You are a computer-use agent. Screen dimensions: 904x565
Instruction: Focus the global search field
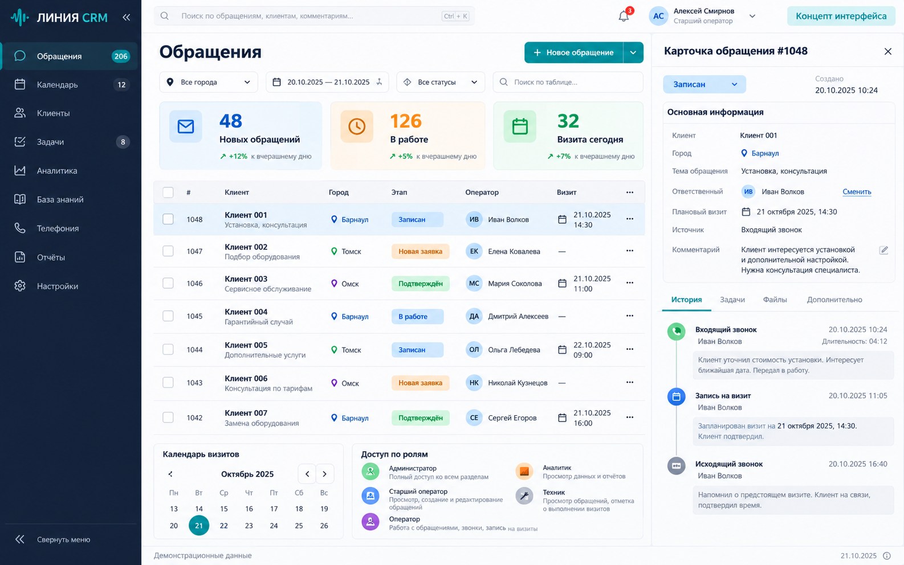pos(314,16)
